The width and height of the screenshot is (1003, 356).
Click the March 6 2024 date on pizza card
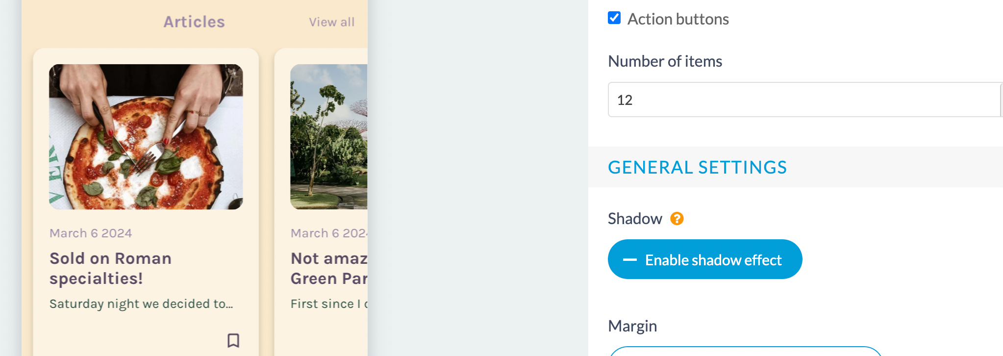91,233
